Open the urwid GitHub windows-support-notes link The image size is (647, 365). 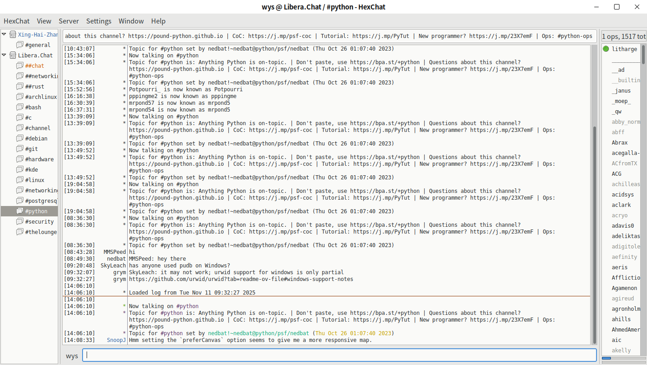point(241,279)
